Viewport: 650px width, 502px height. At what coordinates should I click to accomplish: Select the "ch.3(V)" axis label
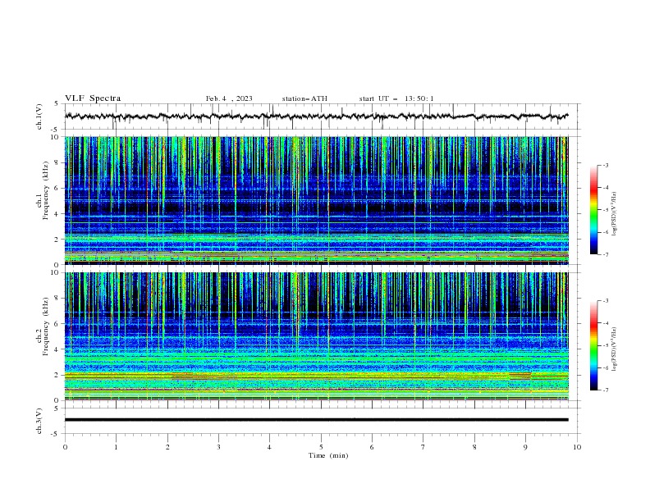pyautogui.click(x=39, y=421)
